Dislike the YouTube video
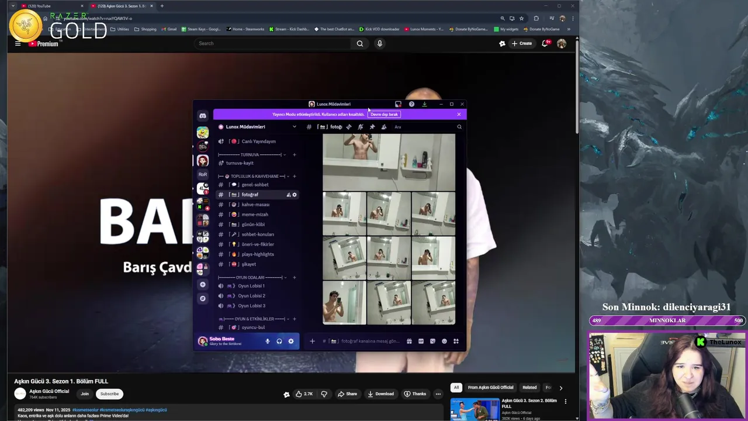 click(x=324, y=394)
